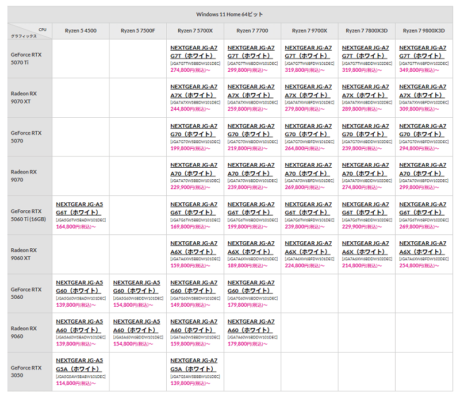Select JG-A7 A60 model for Ryzen 7 5700X
Viewport: 460px width, 397px height.
pos(194,325)
